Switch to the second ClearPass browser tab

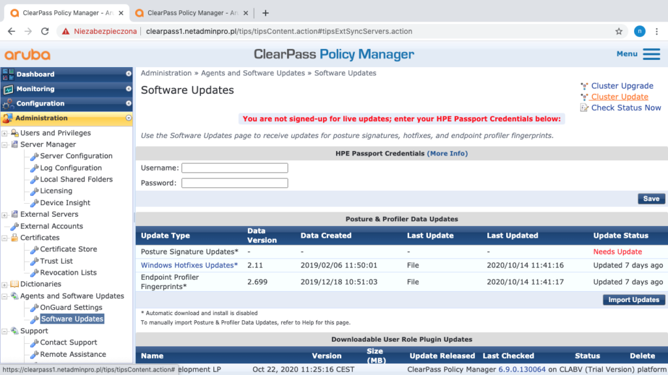click(x=189, y=13)
